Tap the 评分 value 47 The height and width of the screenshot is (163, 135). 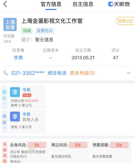(x=115, y=58)
